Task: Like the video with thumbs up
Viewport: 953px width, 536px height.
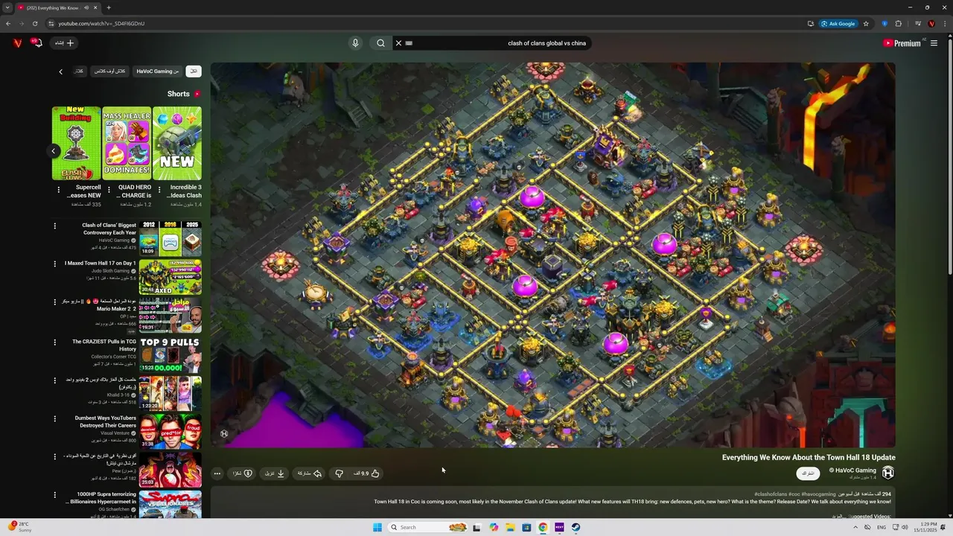Action: (367, 473)
